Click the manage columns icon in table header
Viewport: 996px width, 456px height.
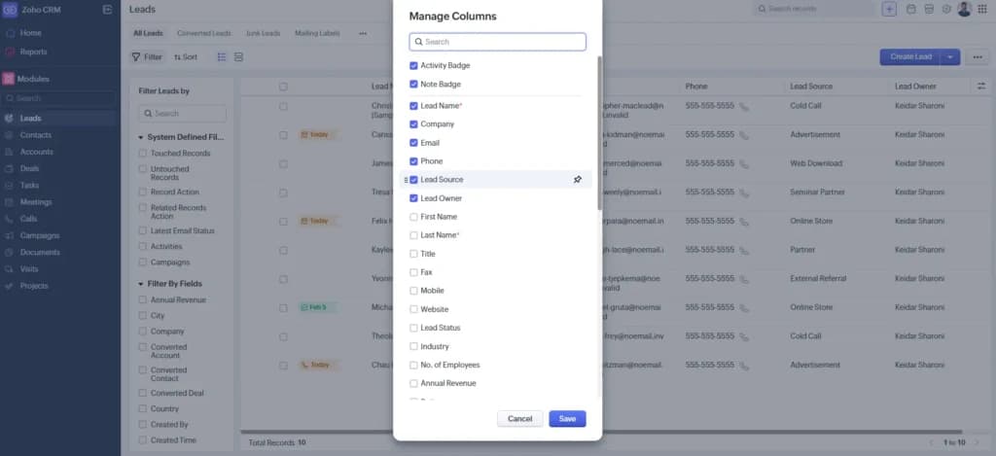coord(981,87)
